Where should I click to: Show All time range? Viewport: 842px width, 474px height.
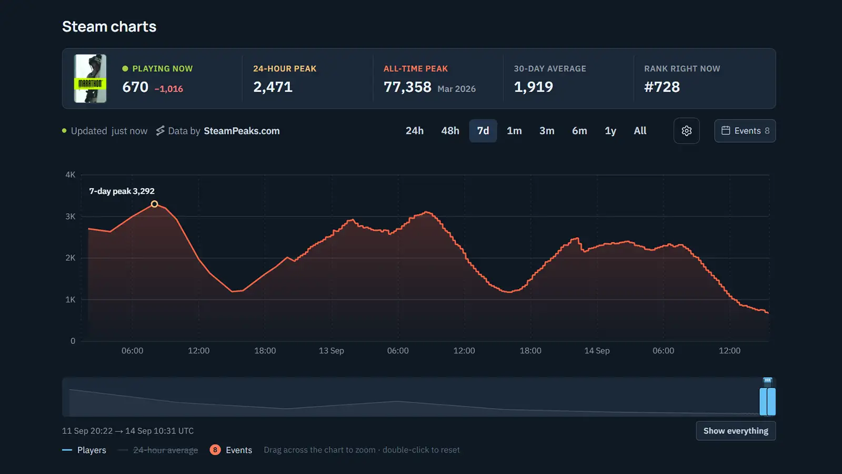pos(640,131)
